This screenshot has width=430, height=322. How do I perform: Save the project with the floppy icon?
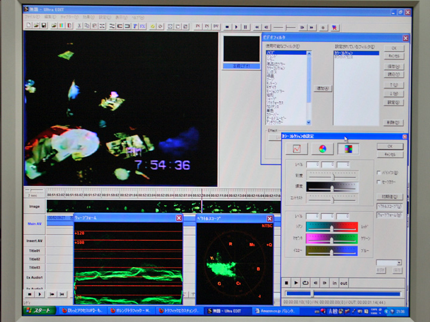[44, 26]
